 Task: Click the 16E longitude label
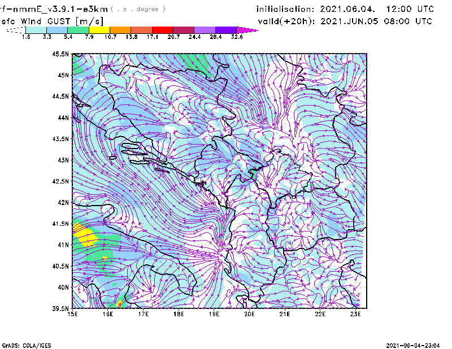click(x=108, y=314)
